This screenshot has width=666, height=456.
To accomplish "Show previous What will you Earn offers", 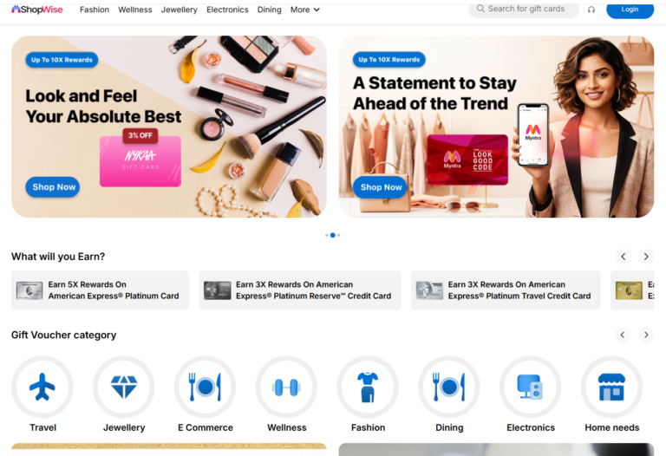I will (624, 257).
